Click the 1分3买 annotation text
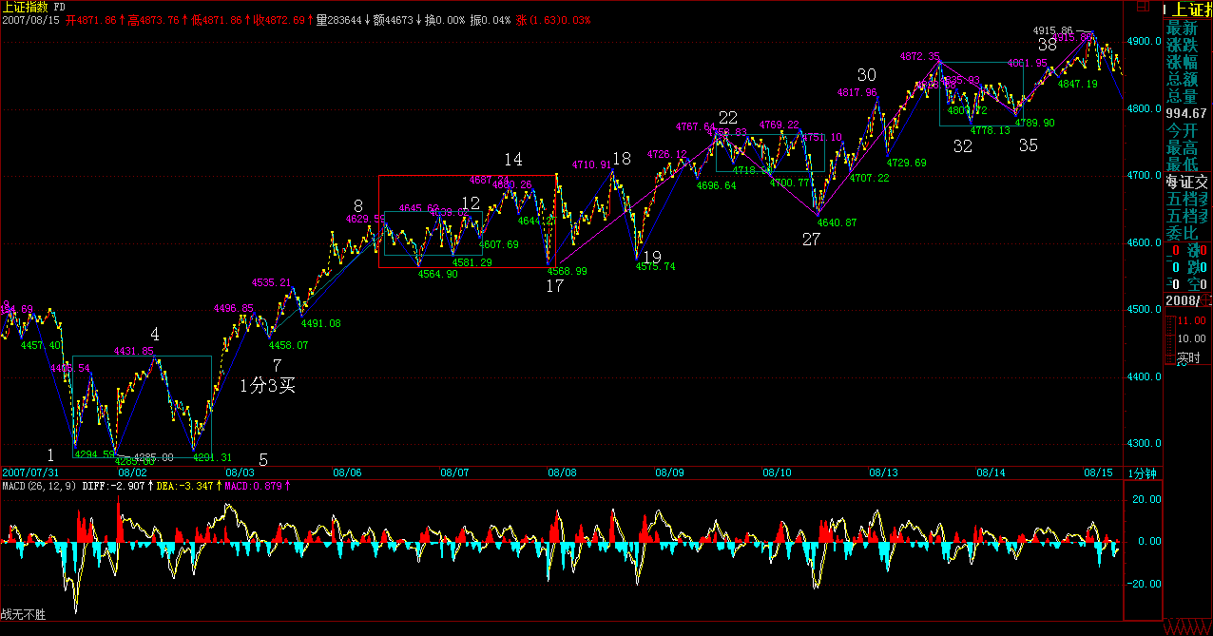Image resolution: width=1213 pixels, height=636 pixels. click(x=267, y=386)
